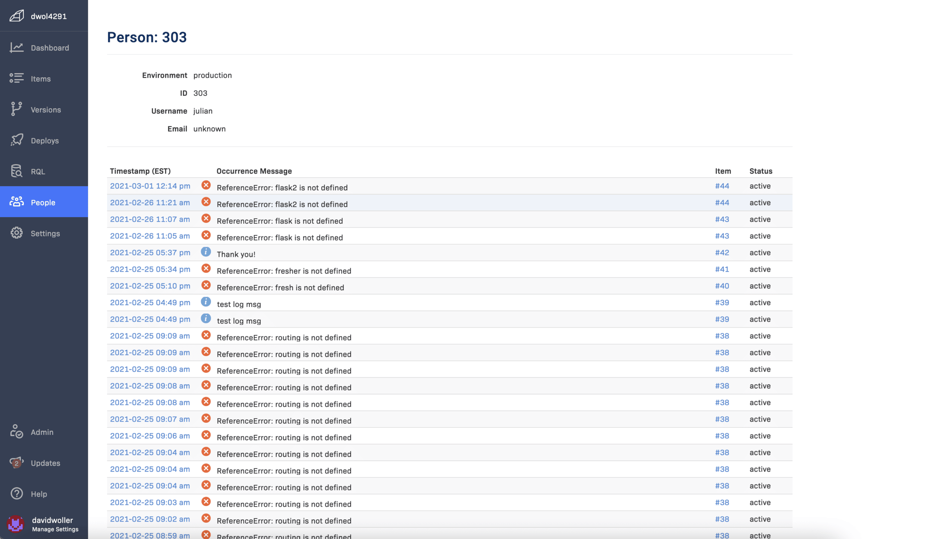Click the Settings gear icon
This screenshot has width=952, height=539.
coord(16,233)
